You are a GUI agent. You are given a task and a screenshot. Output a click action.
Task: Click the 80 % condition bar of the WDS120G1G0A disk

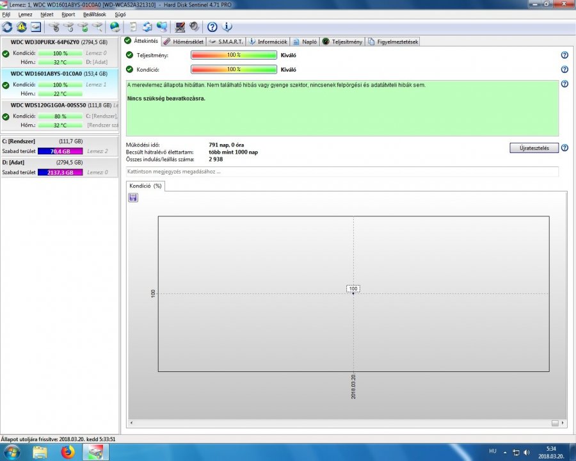tap(60, 116)
